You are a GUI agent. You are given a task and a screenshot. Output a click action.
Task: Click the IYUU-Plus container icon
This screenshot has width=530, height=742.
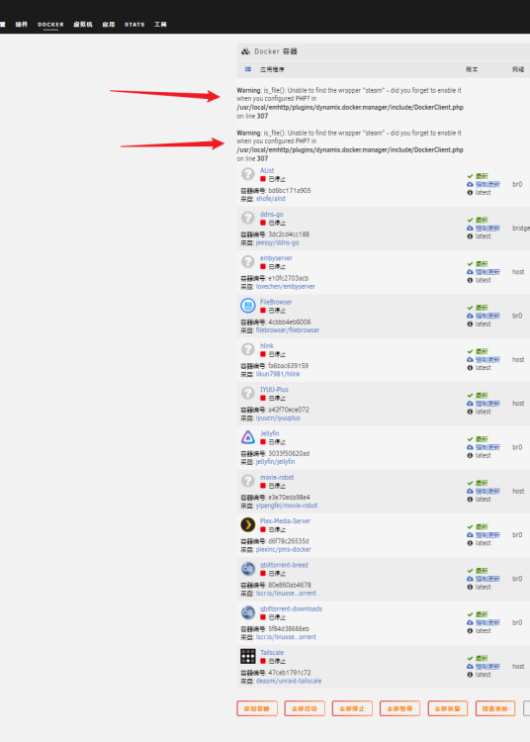coord(248,393)
